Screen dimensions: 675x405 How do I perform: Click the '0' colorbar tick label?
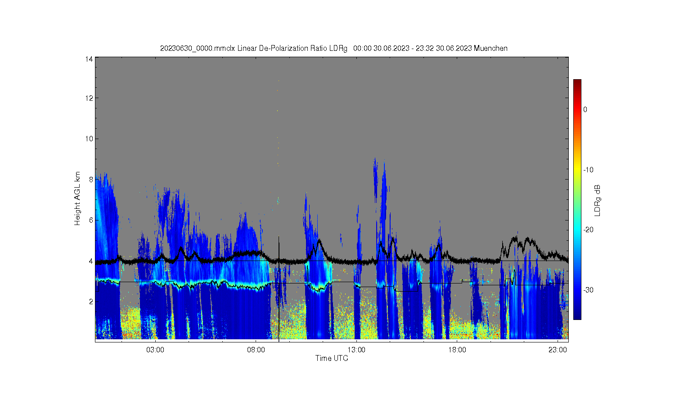point(585,109)
